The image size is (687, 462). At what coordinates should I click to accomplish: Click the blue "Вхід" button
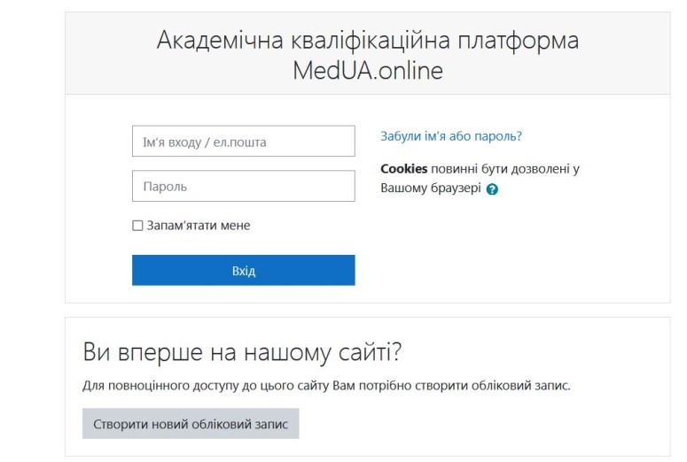coord(244,270)
